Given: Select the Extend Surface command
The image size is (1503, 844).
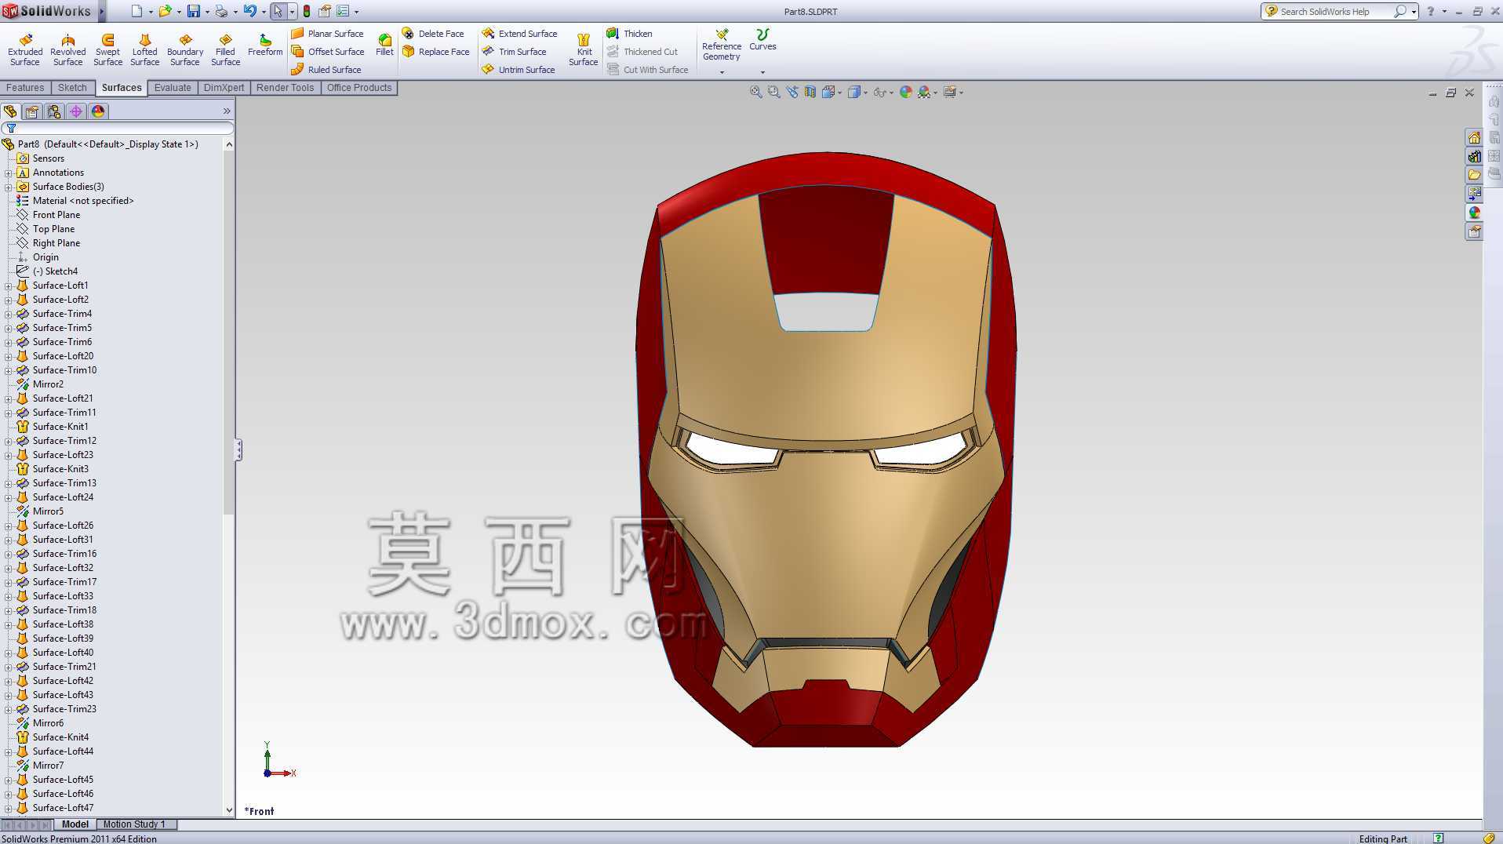Looking at the screenshot, I should pyautogui.click(x=519, y=34).
